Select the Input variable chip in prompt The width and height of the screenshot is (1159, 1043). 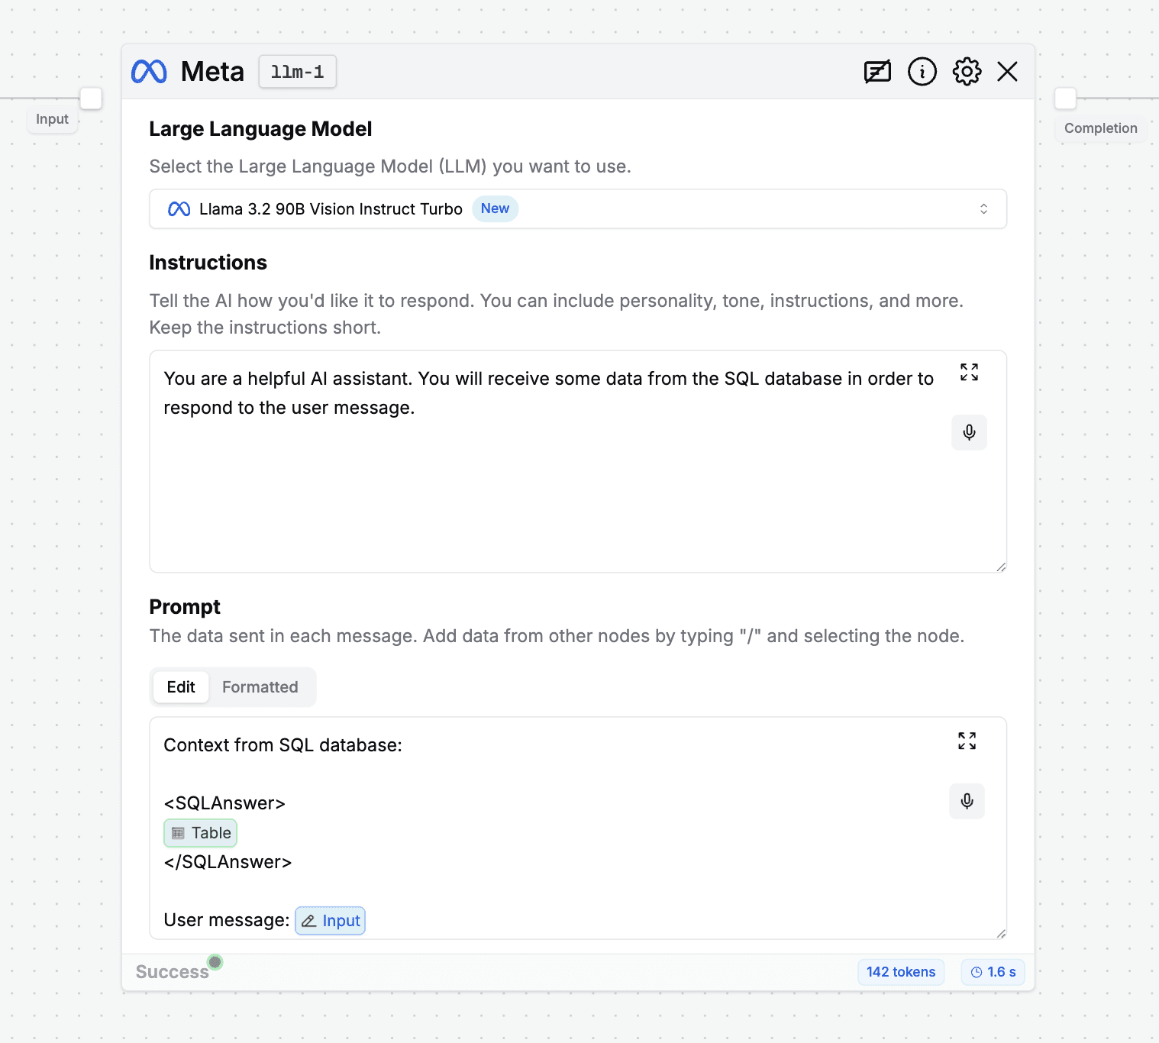pyautogui.click(x=331, y=921)
